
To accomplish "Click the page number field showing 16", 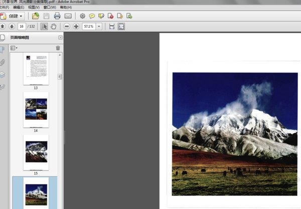I will point(22,26).
